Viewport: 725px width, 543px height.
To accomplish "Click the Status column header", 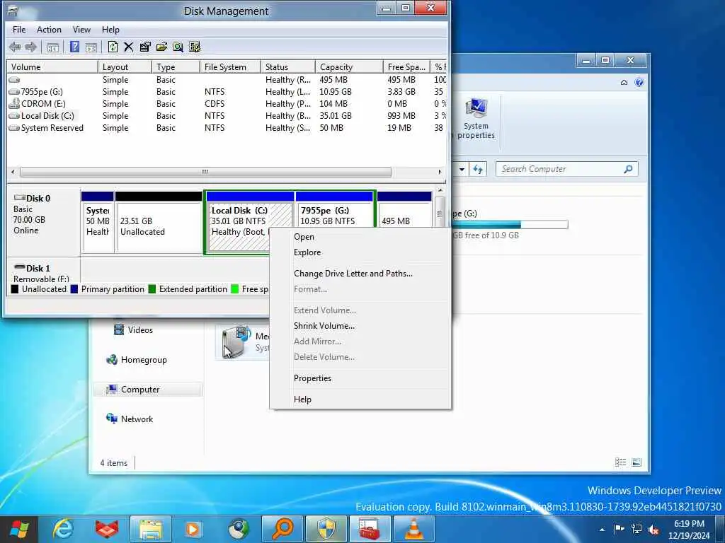I will (288, 67).
